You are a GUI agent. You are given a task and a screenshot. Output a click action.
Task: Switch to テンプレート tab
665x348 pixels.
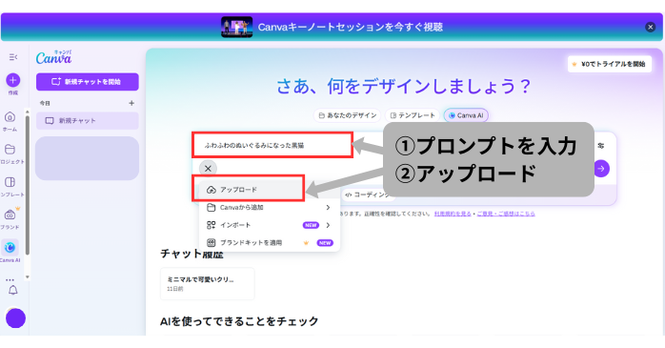pyautogui.click(x=413, y=115)
